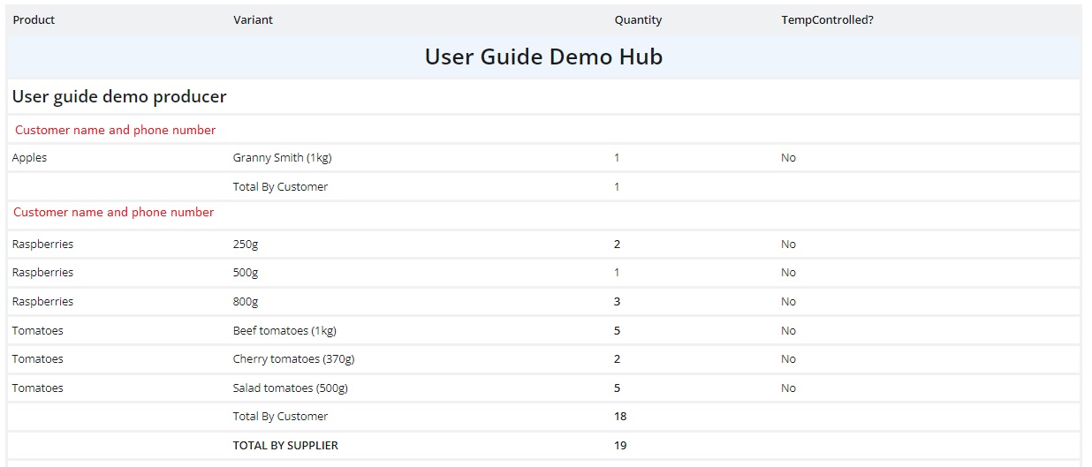Click the Cherry tomatoes (370g) variant
Viewport: 1092px width, 467px height.
293,359
